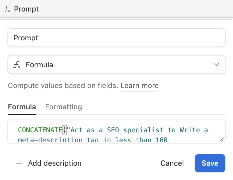This screenshot has height=180, width=233.
Task: Click the Add description label
Action: 55,163
